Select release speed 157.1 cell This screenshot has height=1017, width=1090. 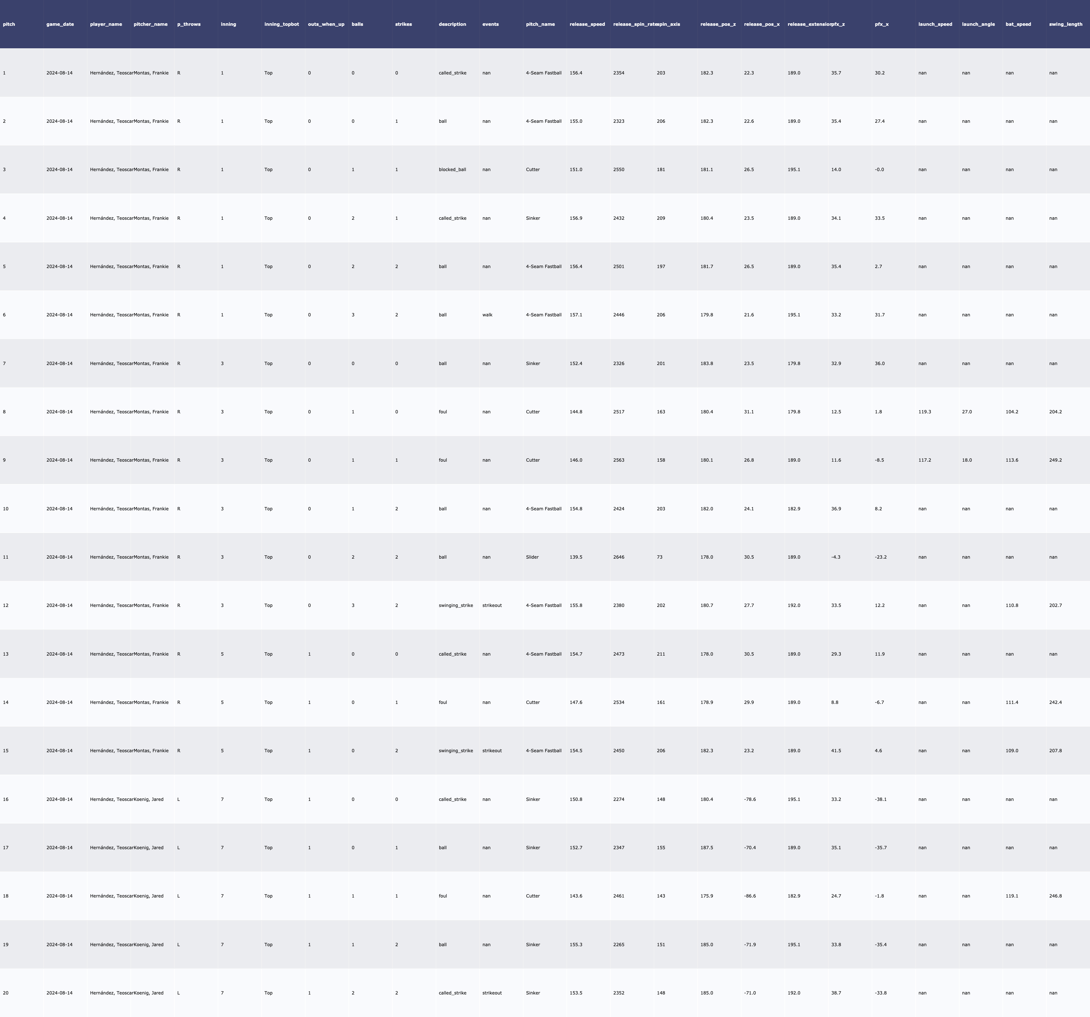(576, 315)
